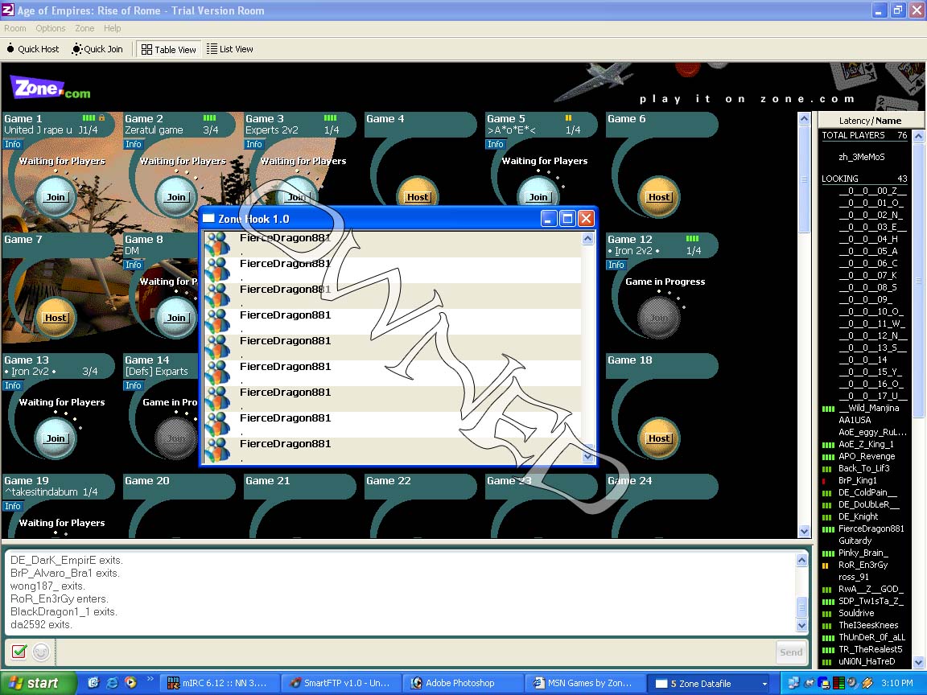Open Info for Game 3 Experts 2v2
This screenshot has width=927, height=695.
pyautogui.click(x=253, y=144)
